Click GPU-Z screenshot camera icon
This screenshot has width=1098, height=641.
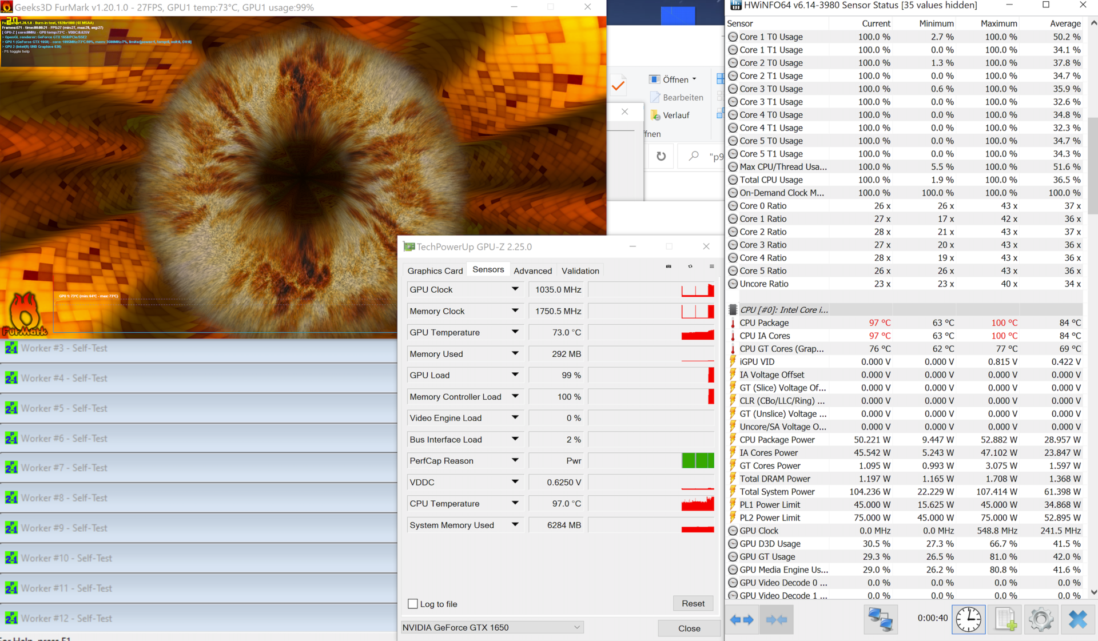click(669, 266)
